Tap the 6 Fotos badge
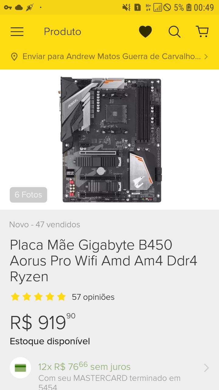 (28, 195)
